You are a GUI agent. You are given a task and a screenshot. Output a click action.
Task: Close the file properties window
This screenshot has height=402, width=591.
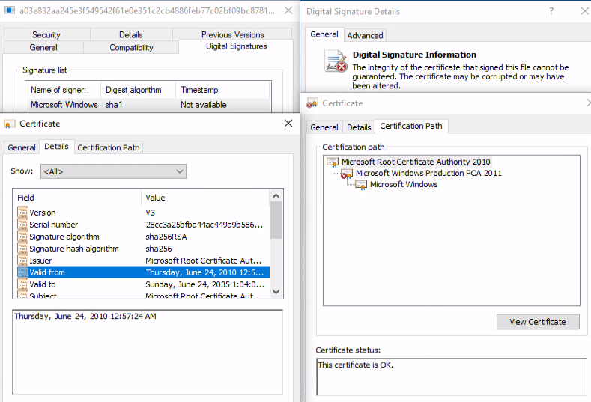[288, 10]
